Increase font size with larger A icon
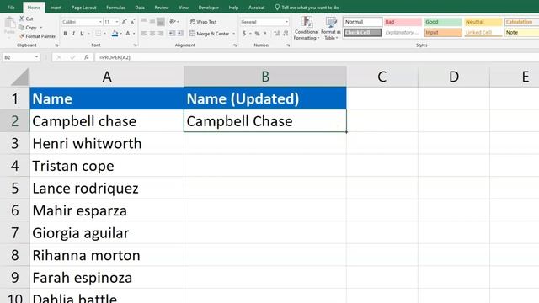Screen dimensions: 539x303 coord(125,22)
